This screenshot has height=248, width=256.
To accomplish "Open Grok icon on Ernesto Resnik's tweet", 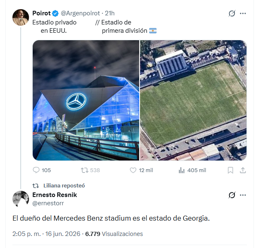I will pyautogui.click(x=232, y=195).
